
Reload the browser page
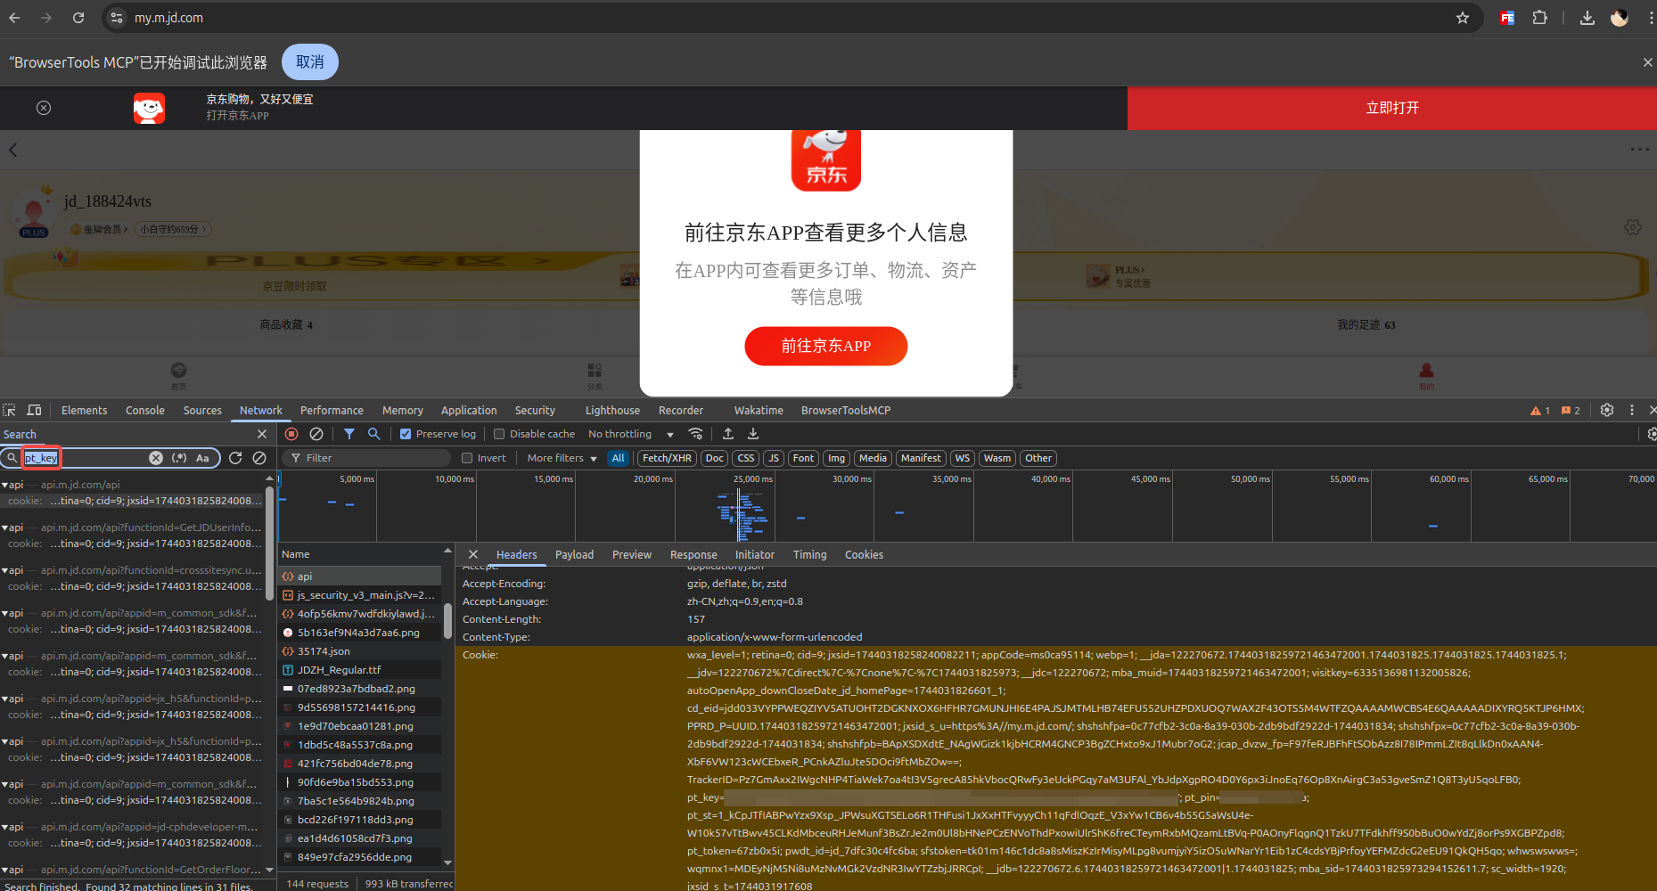[78, 18]
